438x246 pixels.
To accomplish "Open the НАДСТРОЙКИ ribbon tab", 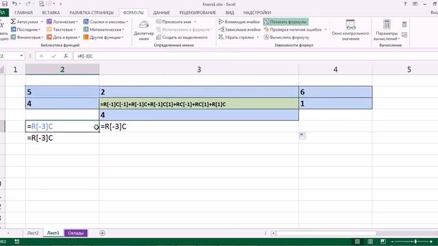I will pyautogui.click(x=257, y=12).
